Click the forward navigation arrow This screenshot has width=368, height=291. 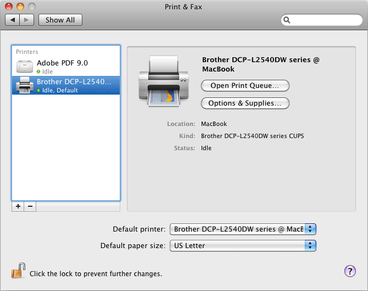27,20
